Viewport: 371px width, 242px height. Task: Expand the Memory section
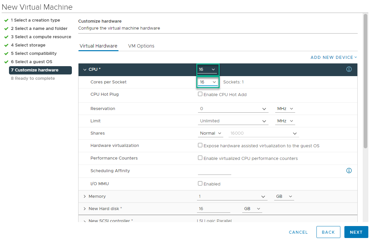pyautogui.click(x=85, y=196)
